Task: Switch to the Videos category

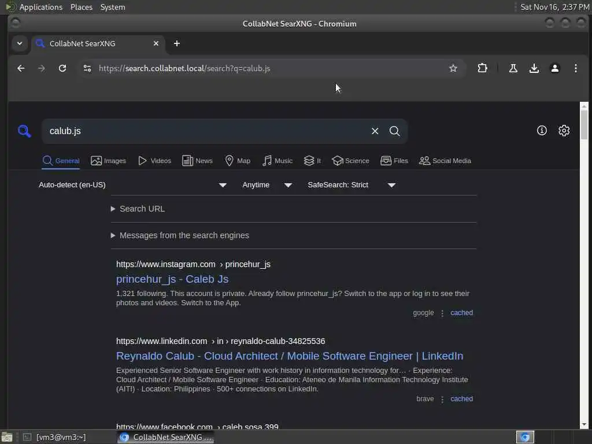Action: 154,161
